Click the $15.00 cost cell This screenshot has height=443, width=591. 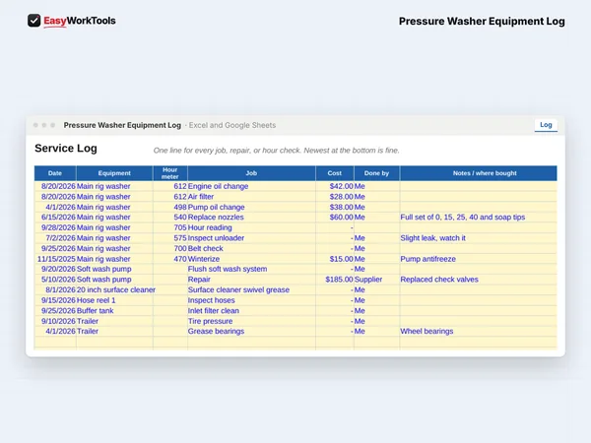[335, 259]
